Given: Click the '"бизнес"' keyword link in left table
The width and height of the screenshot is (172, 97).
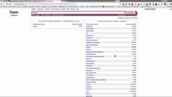Looking at the screenshot, I should (x=35, y=26).
